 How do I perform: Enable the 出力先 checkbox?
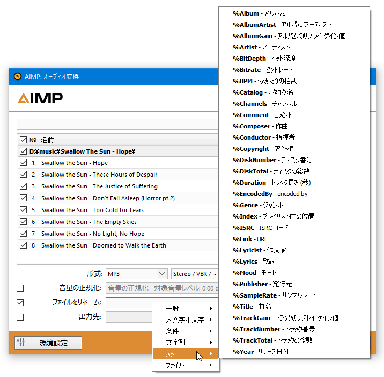(20, 317)
